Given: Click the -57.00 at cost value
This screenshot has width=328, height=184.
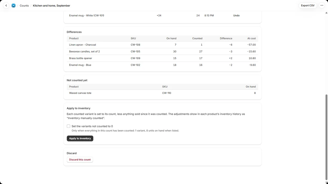Looking at the screenshot, I should click(251, 45).
